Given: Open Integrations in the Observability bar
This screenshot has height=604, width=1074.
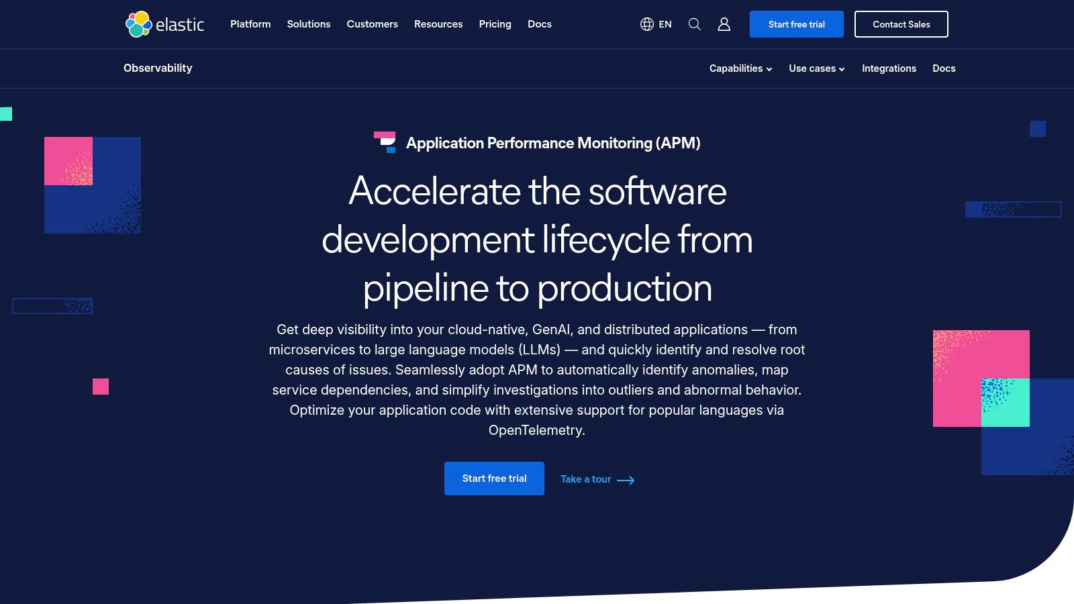Looking at the screenshot, I should [x=889, y=68].
